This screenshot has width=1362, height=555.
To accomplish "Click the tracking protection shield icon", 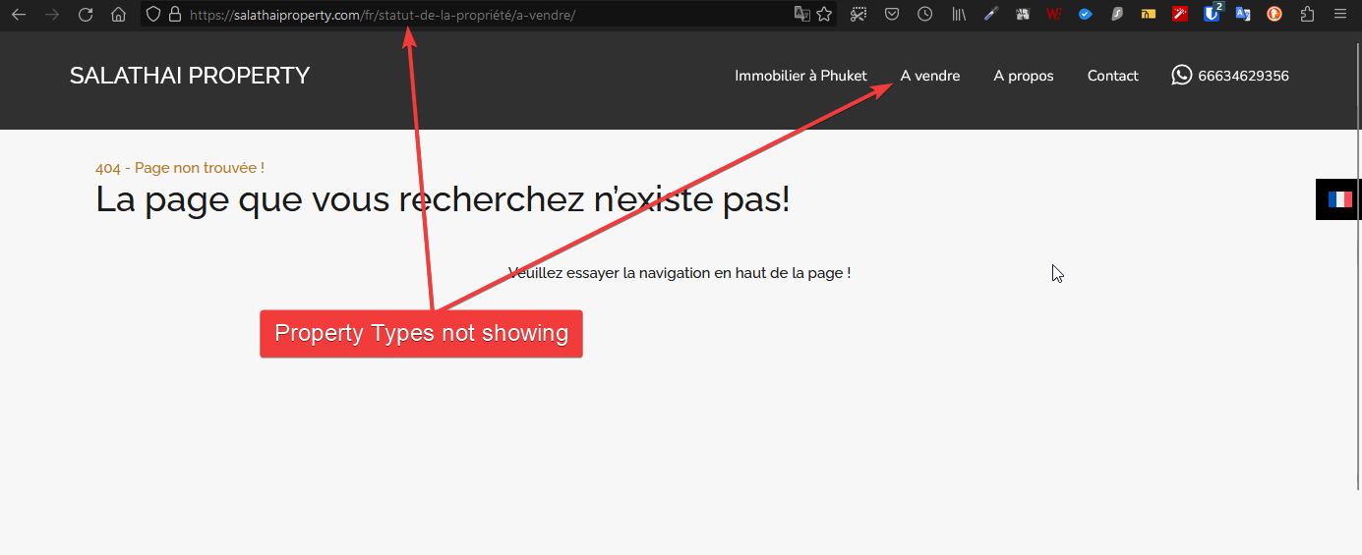I will click(153, 15).
